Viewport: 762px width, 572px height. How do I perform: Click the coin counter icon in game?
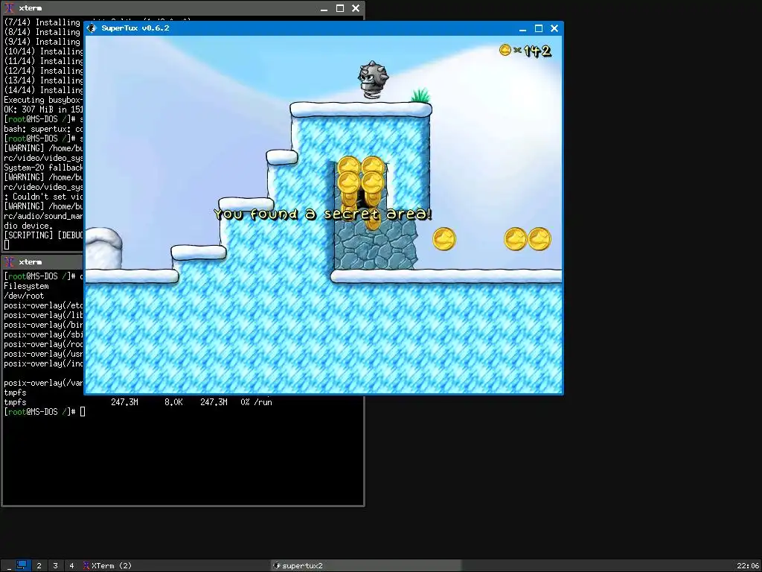pos(505,50)
